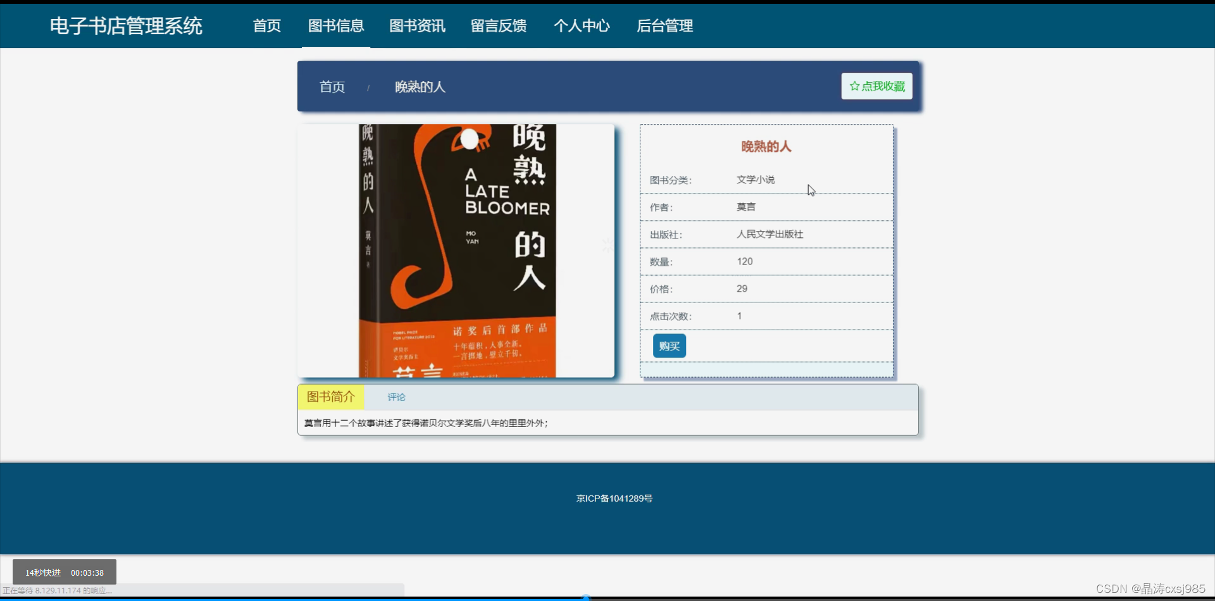Click the star icon on the favorite button
Viewport: 1215px width, 601px height.
(854, 86)
